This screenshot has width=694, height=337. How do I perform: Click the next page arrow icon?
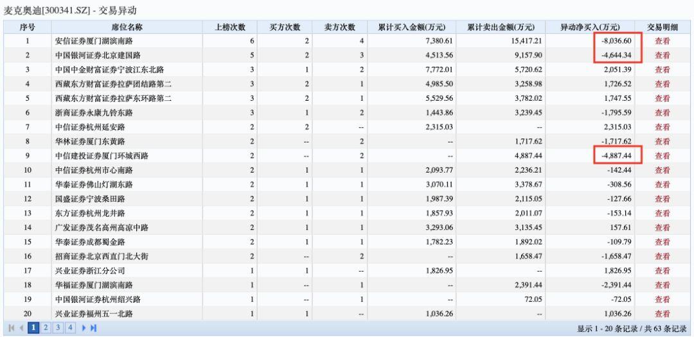pyautogui.click(x=84, y=328)
